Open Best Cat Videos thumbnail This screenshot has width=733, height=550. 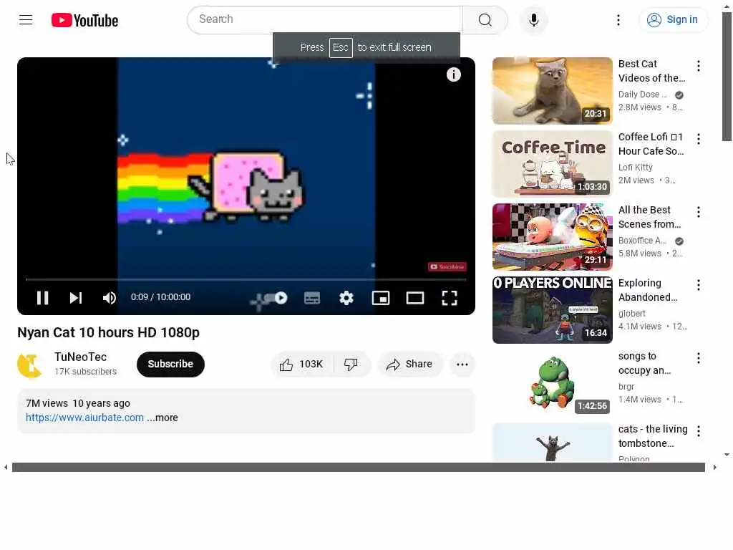tap(552, 91)
